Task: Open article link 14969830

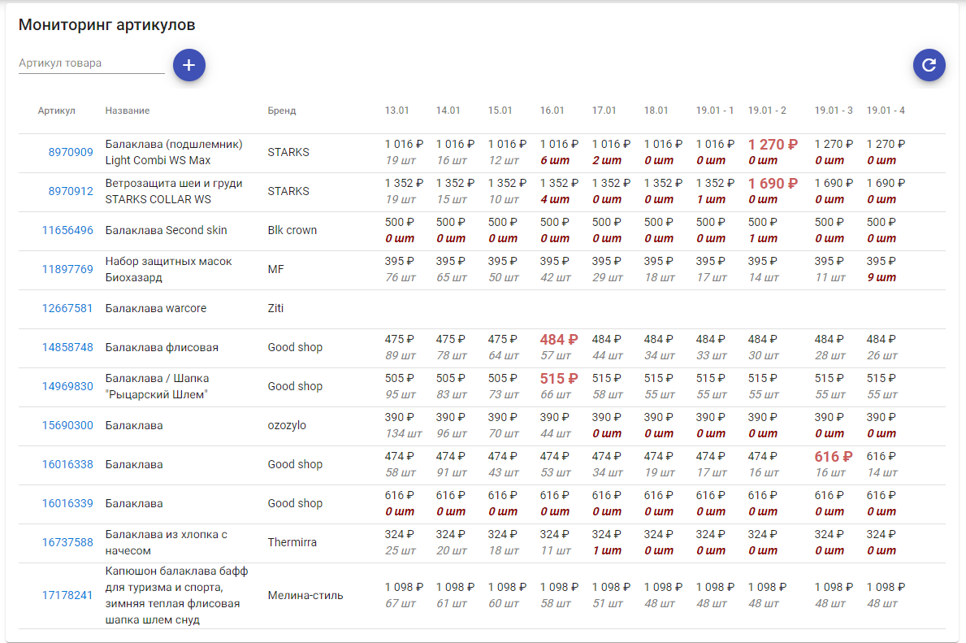Action: point(67,386)
